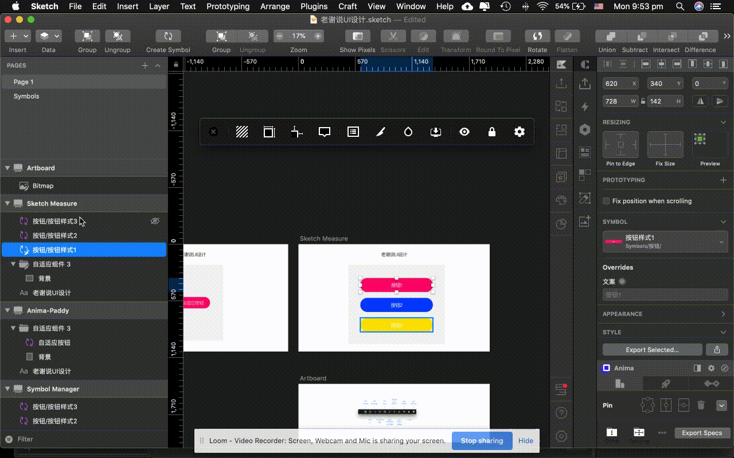Image resolution: width=734 pixels, height=458 pixels.
Task: Click the spec export icon in Measure toolbar
Action: (x=435, y=132)
